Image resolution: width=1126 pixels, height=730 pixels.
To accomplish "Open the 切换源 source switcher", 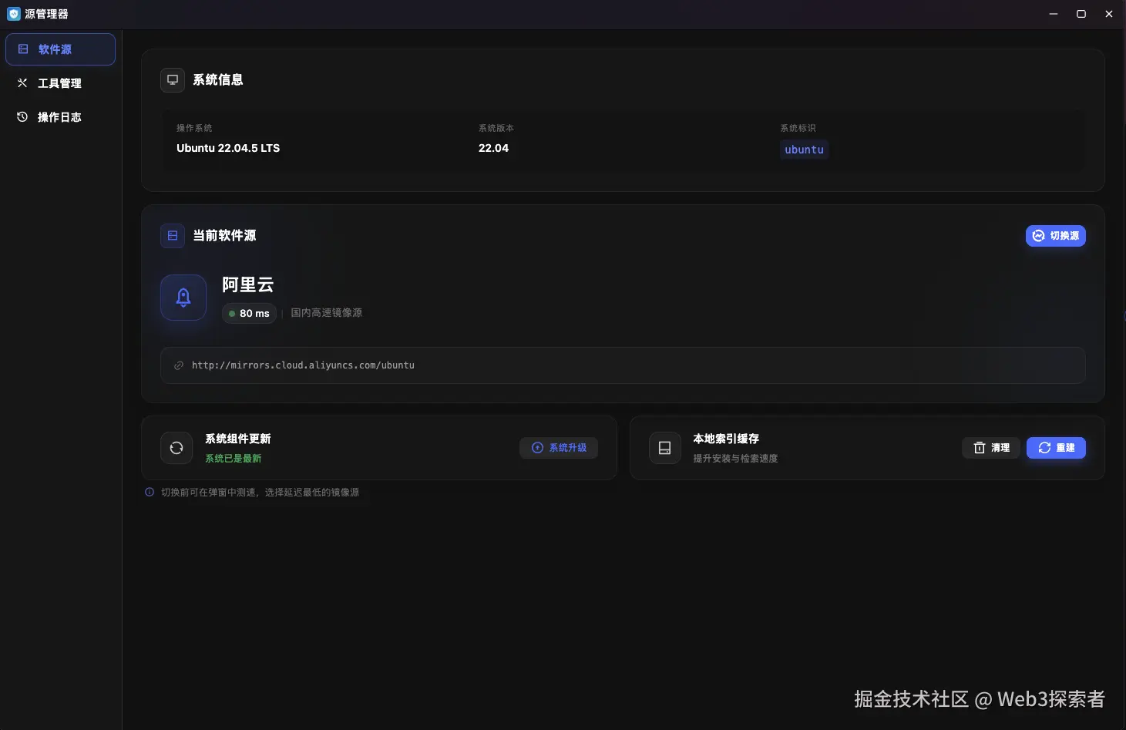I will click(x=1056, y=236).
